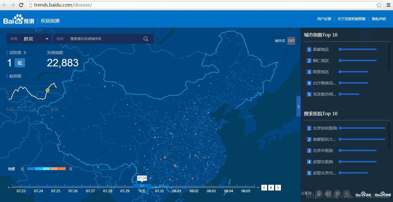393x202 pixels.
Task: Click the 城市指数Top 10 heading
Action: (321, 35)
